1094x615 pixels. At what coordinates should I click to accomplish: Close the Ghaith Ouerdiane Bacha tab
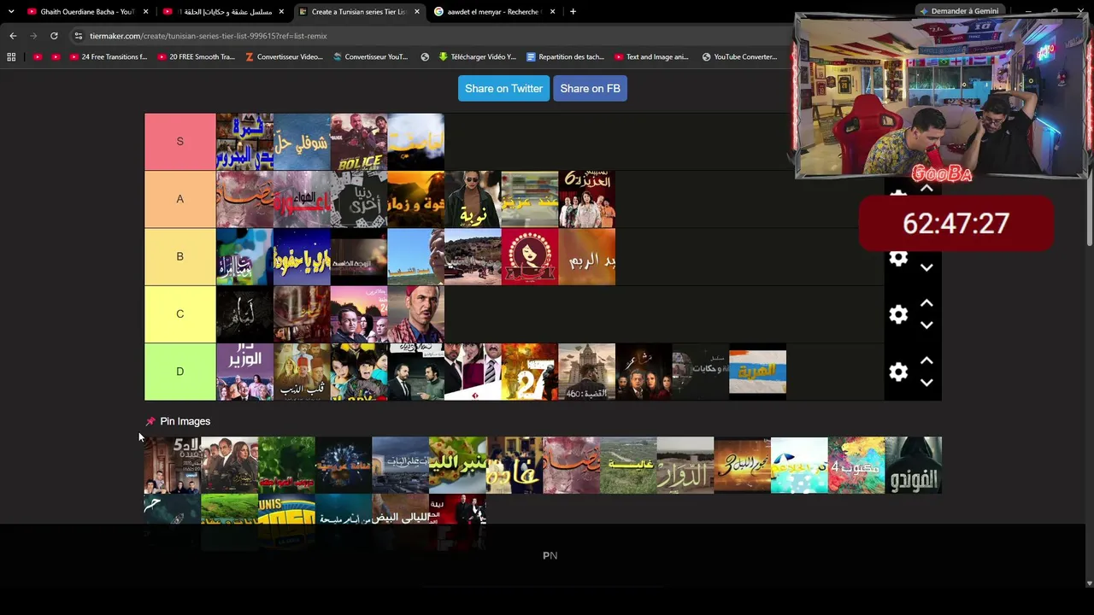tap(146, 12)
